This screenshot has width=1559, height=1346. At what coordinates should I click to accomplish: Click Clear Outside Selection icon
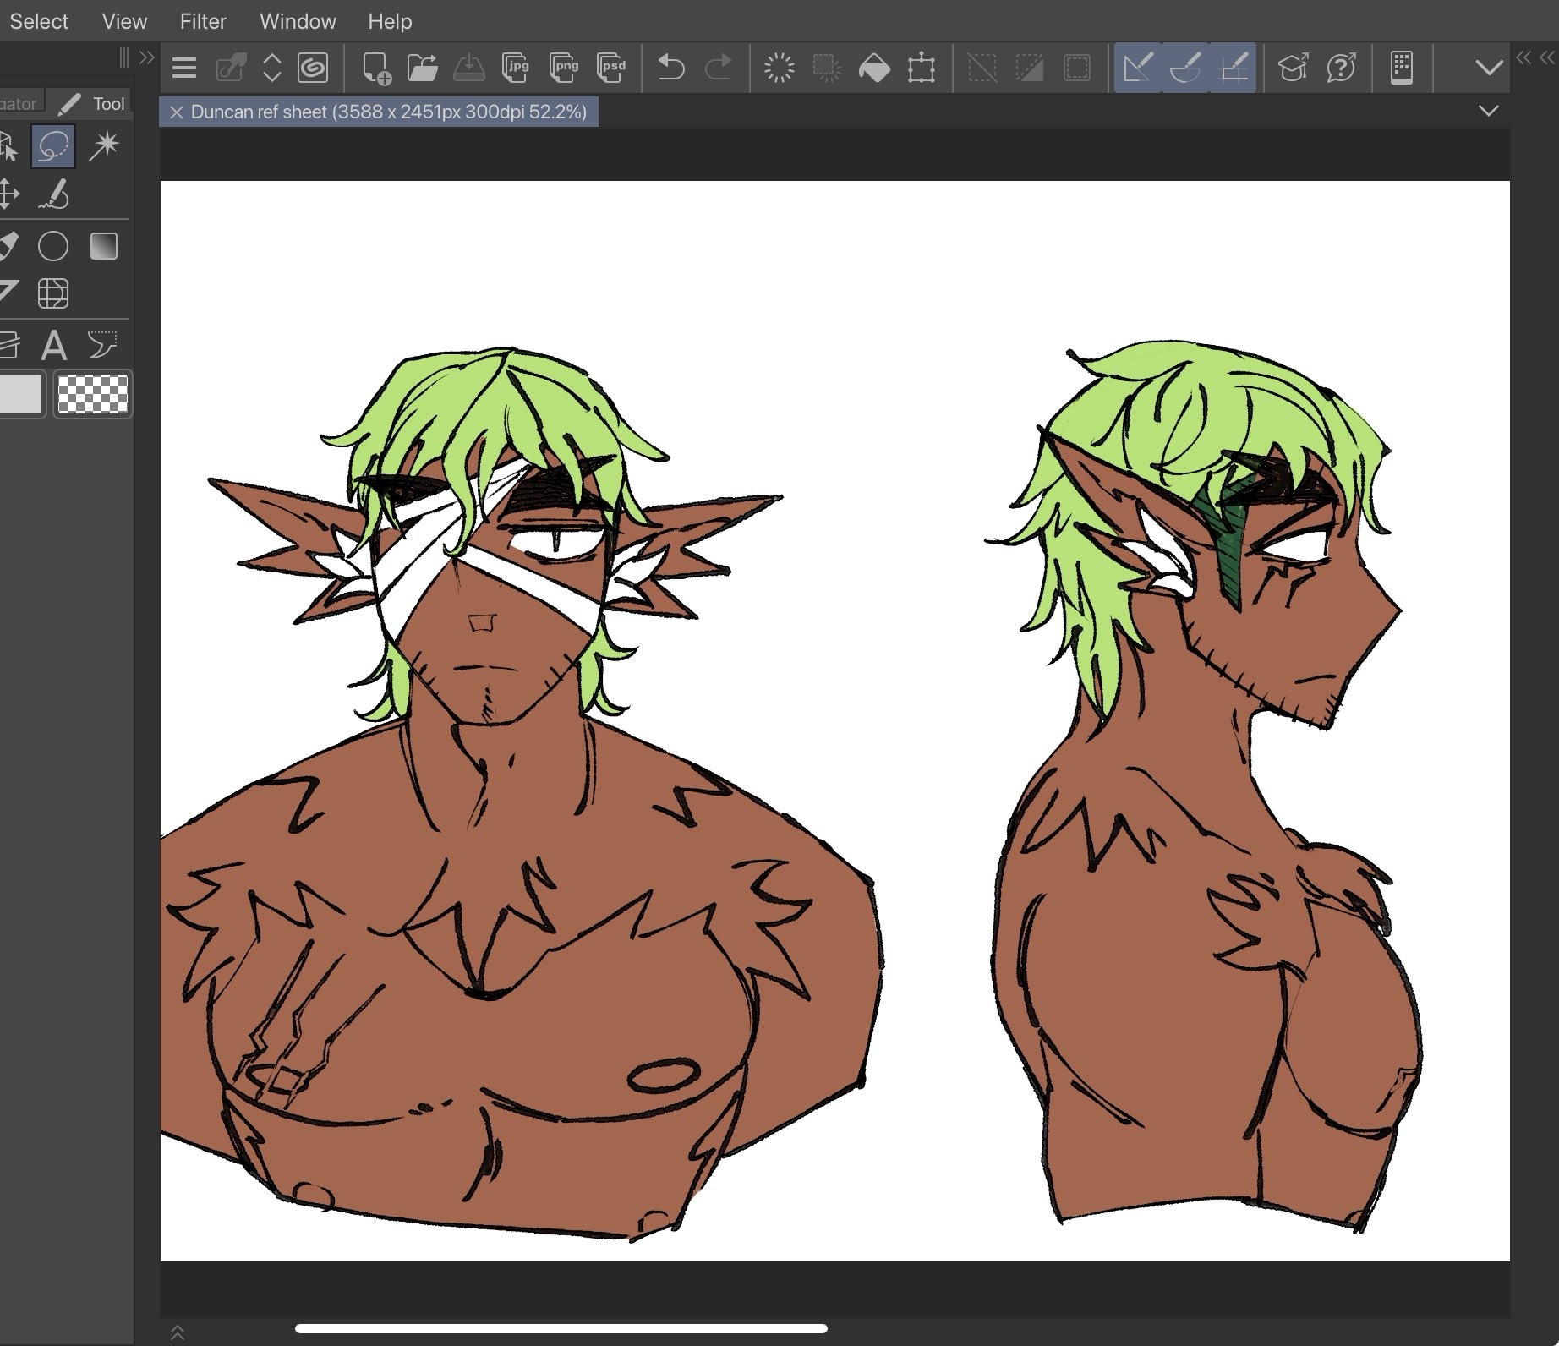point(827,68)
